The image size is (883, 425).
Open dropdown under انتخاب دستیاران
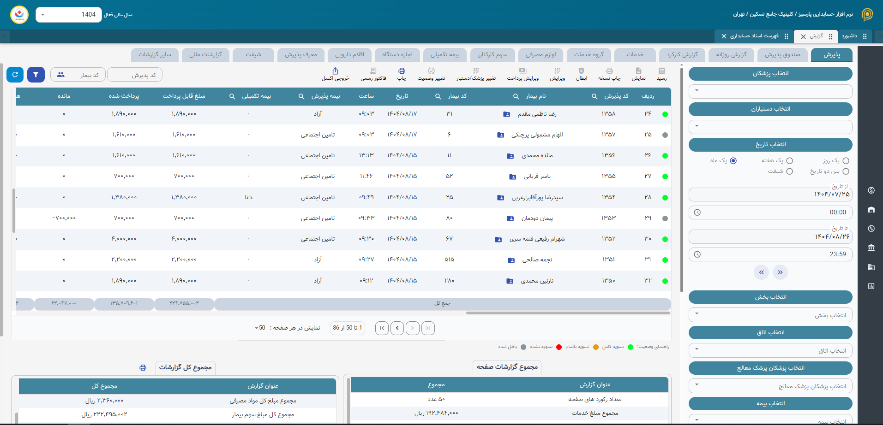pos(770,127)
